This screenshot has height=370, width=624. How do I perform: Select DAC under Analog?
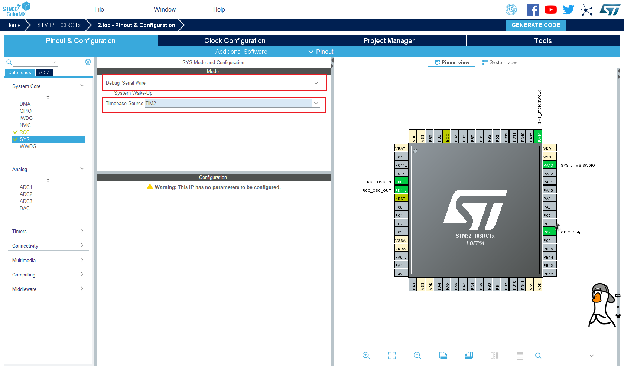pyautogui.click(x=25, y=208)
